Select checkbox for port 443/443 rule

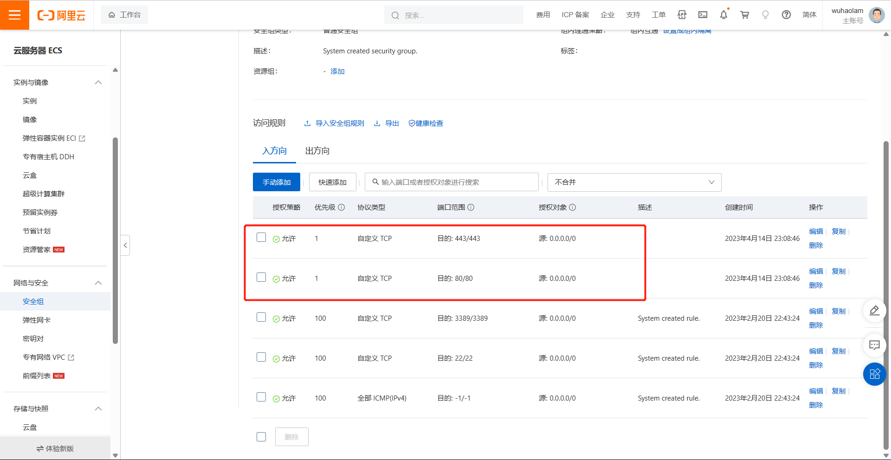coord(261,238)
